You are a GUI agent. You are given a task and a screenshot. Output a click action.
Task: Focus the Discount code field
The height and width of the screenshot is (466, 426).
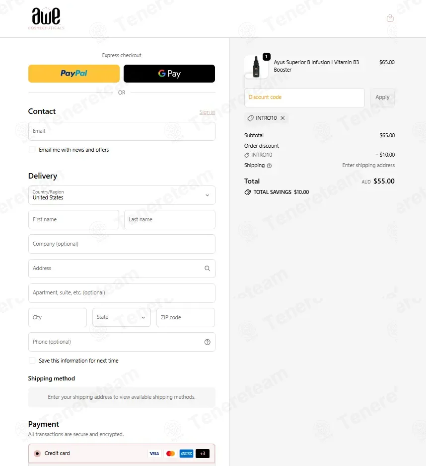304,97
